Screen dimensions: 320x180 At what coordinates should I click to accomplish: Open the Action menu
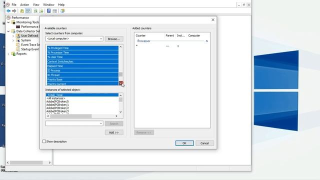[x=24, y=4]
